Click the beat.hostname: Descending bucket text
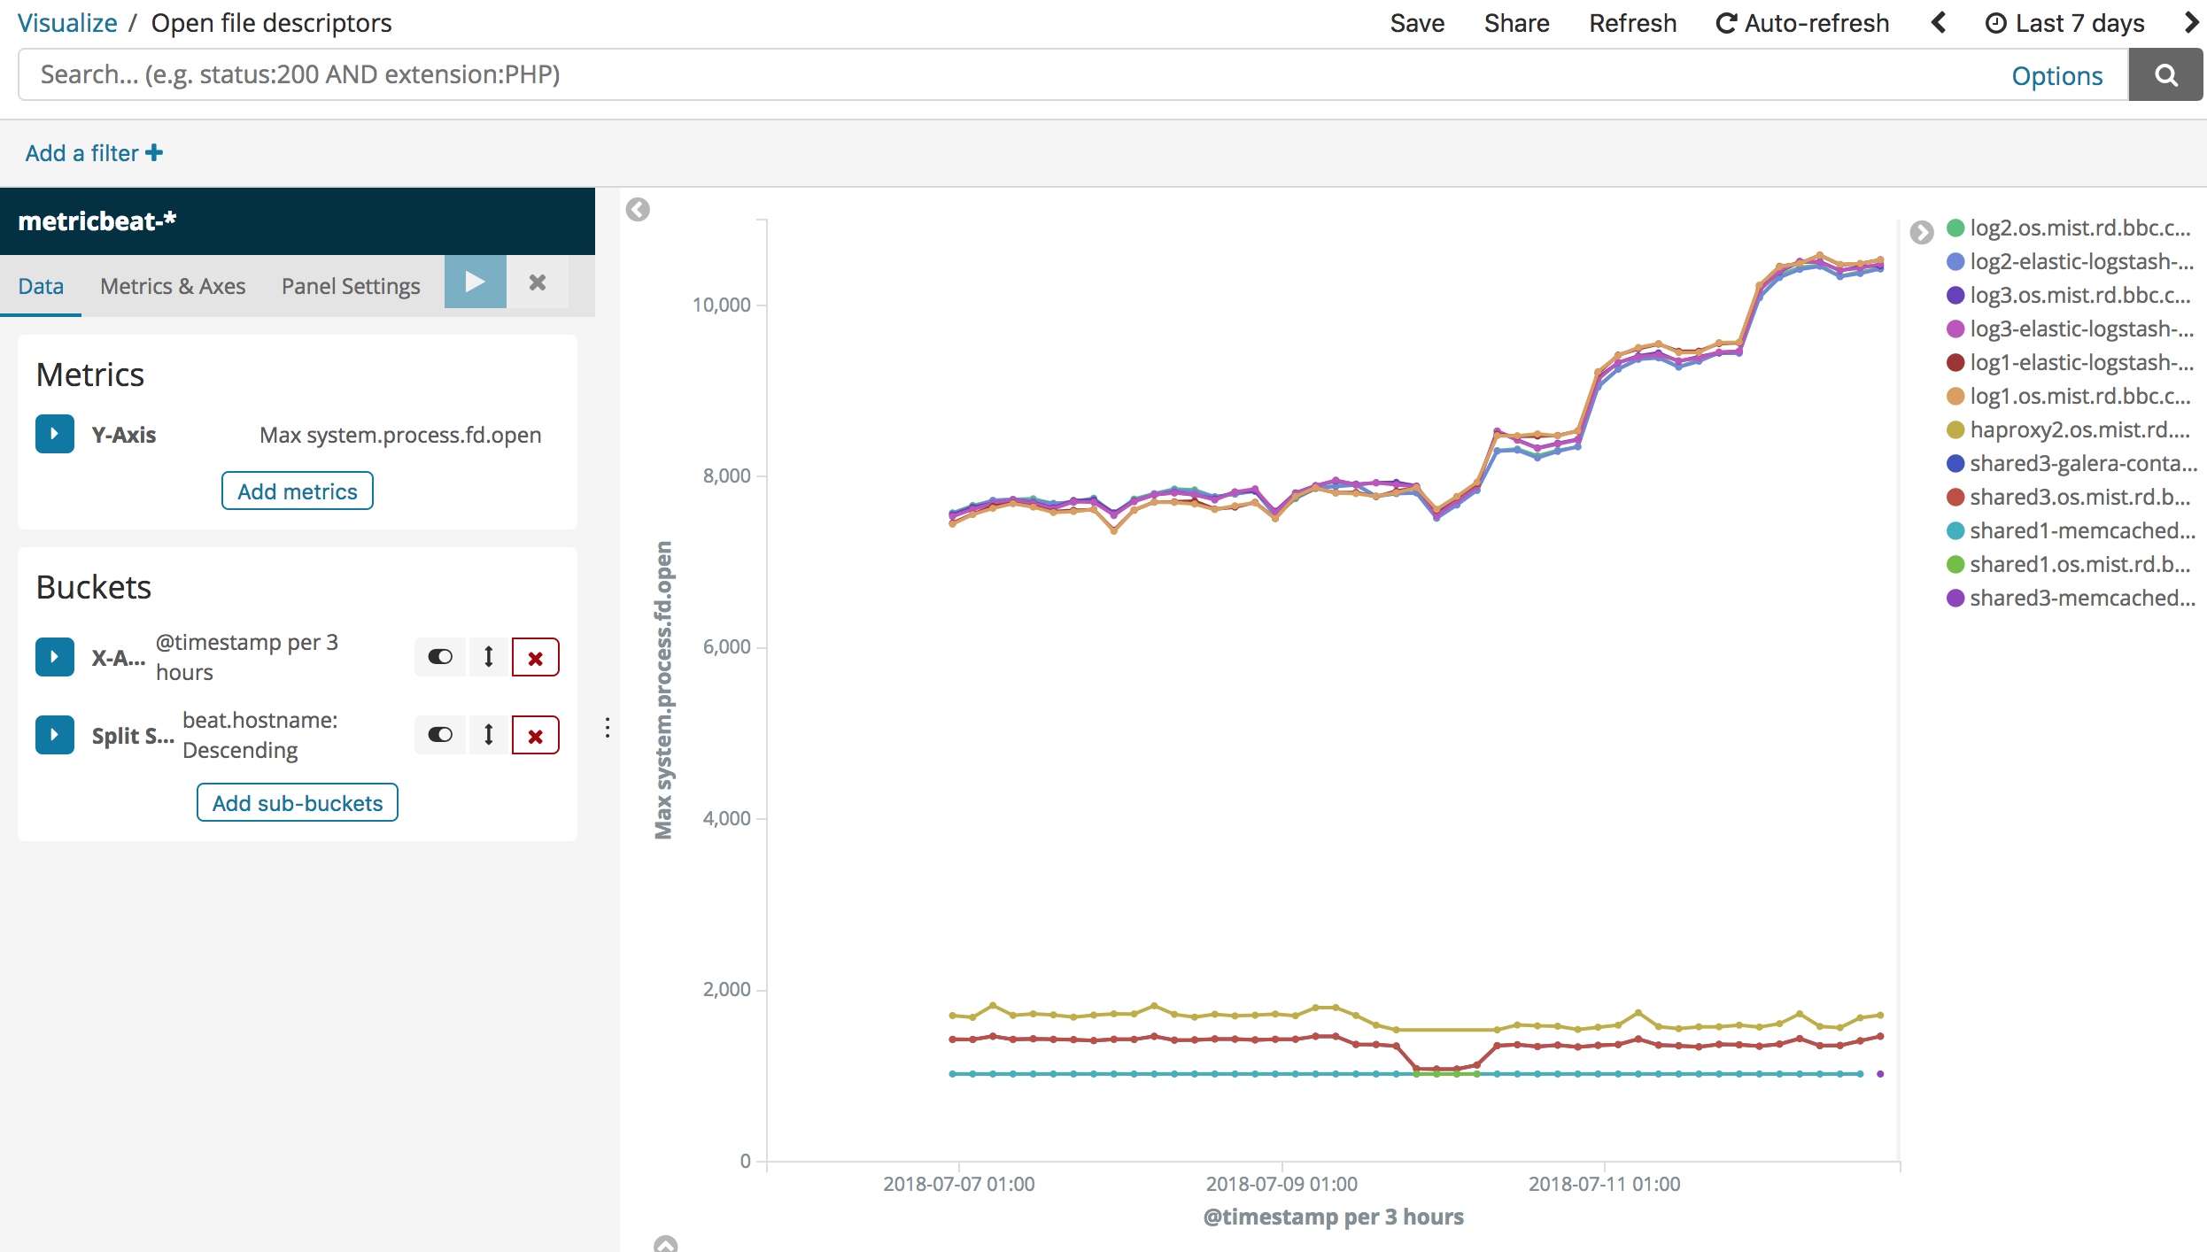Image resolution: width=2207 pixels, height=1252 pixels. [x=259, y=735]
